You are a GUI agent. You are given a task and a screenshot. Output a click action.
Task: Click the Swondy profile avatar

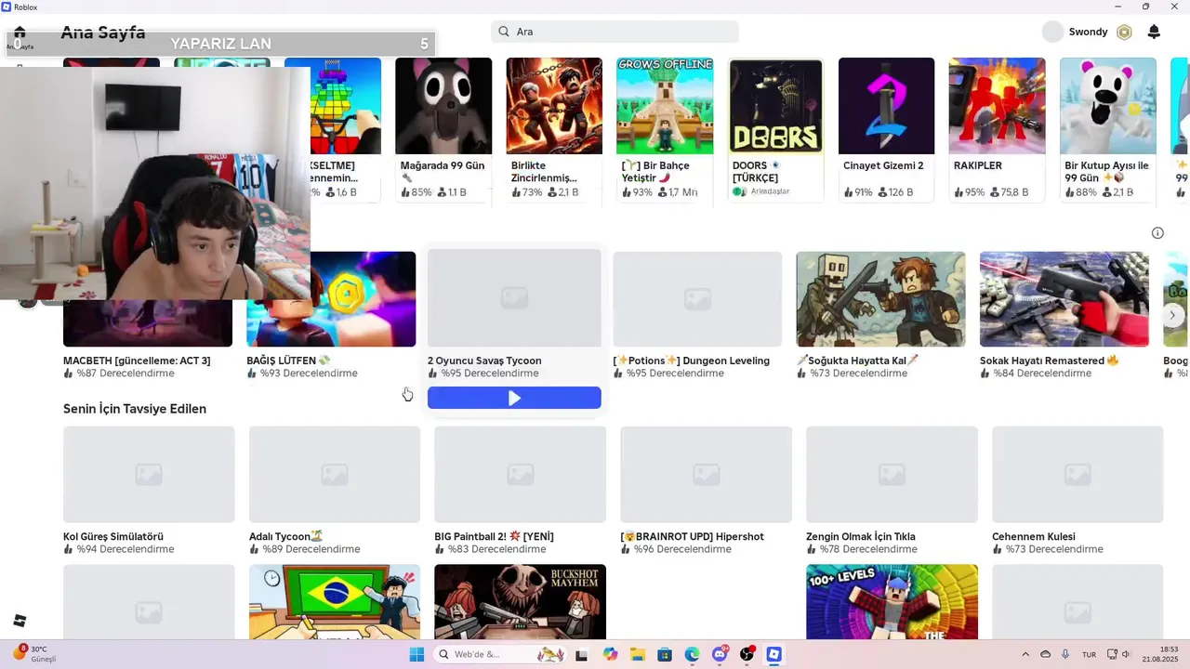point(1052,32)
